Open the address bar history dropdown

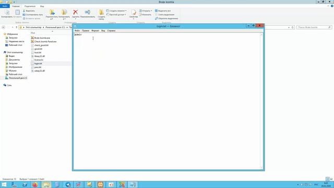tap(289, 27)
